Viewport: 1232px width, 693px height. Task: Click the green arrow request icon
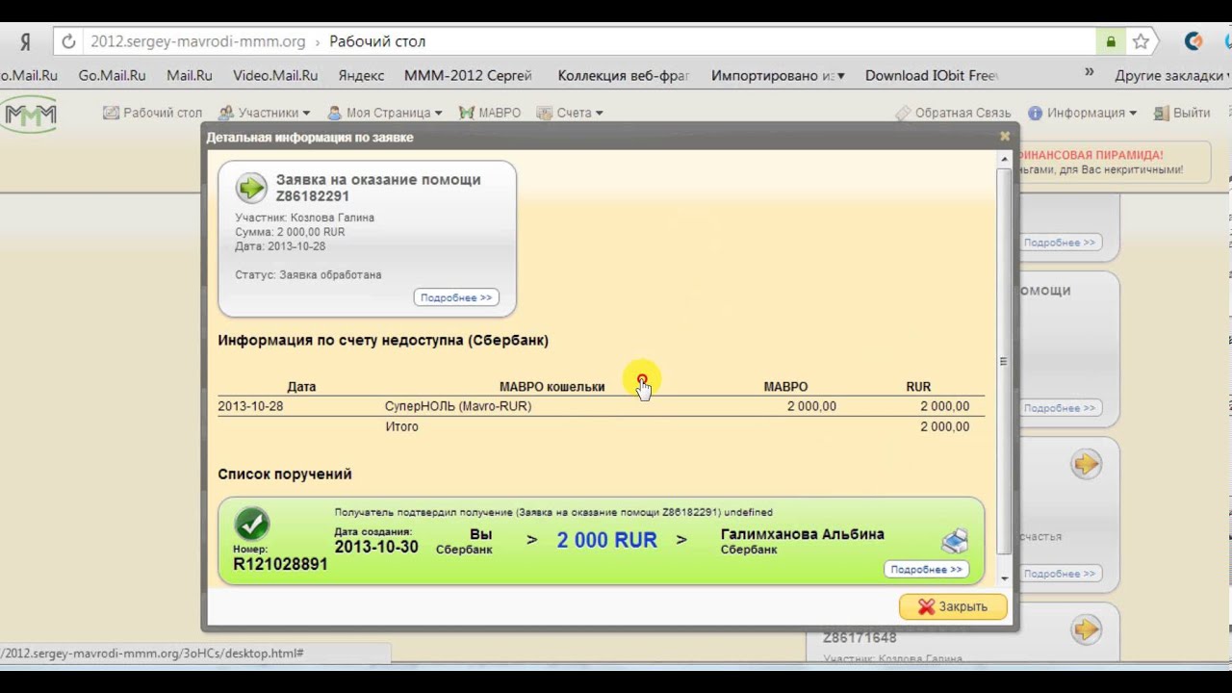coord(251,187)
